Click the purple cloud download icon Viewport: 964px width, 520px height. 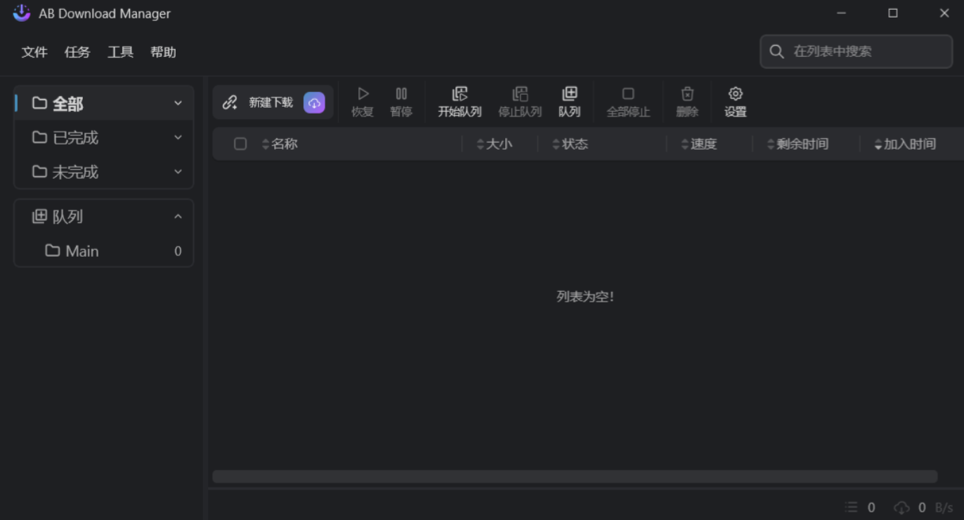click(314, 102)
